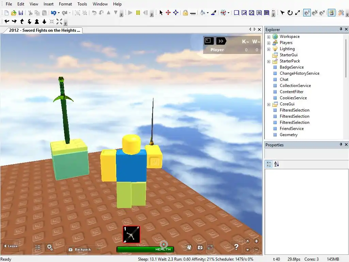
Task: Expand the Lighting tree node
Action: (x=269, y=49)
